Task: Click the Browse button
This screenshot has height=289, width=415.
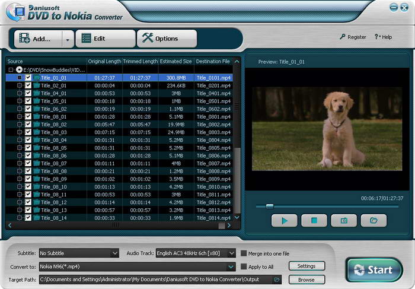Action: [x=307, y=280]
